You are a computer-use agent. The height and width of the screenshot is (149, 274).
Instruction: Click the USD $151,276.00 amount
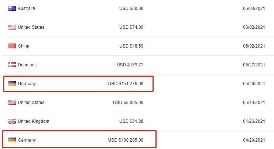tap(126, 84)
